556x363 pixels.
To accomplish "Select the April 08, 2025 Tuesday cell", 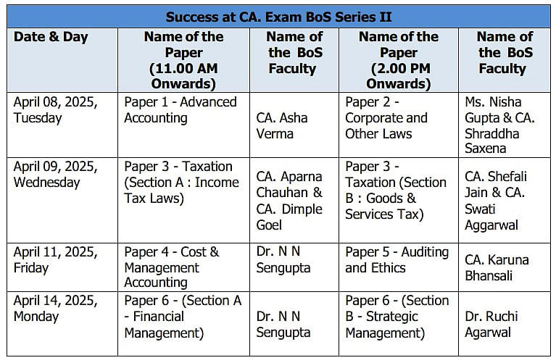I will pos(54,109).
